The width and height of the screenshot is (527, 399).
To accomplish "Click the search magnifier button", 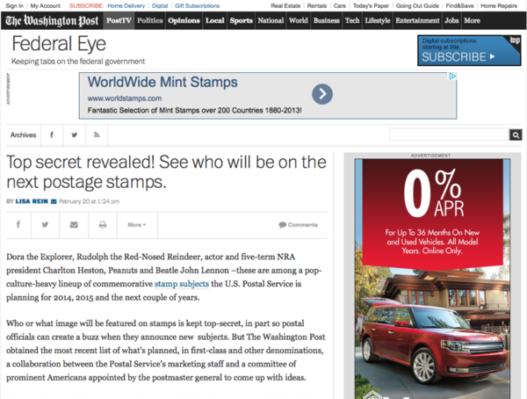I will tap(516, 135).
